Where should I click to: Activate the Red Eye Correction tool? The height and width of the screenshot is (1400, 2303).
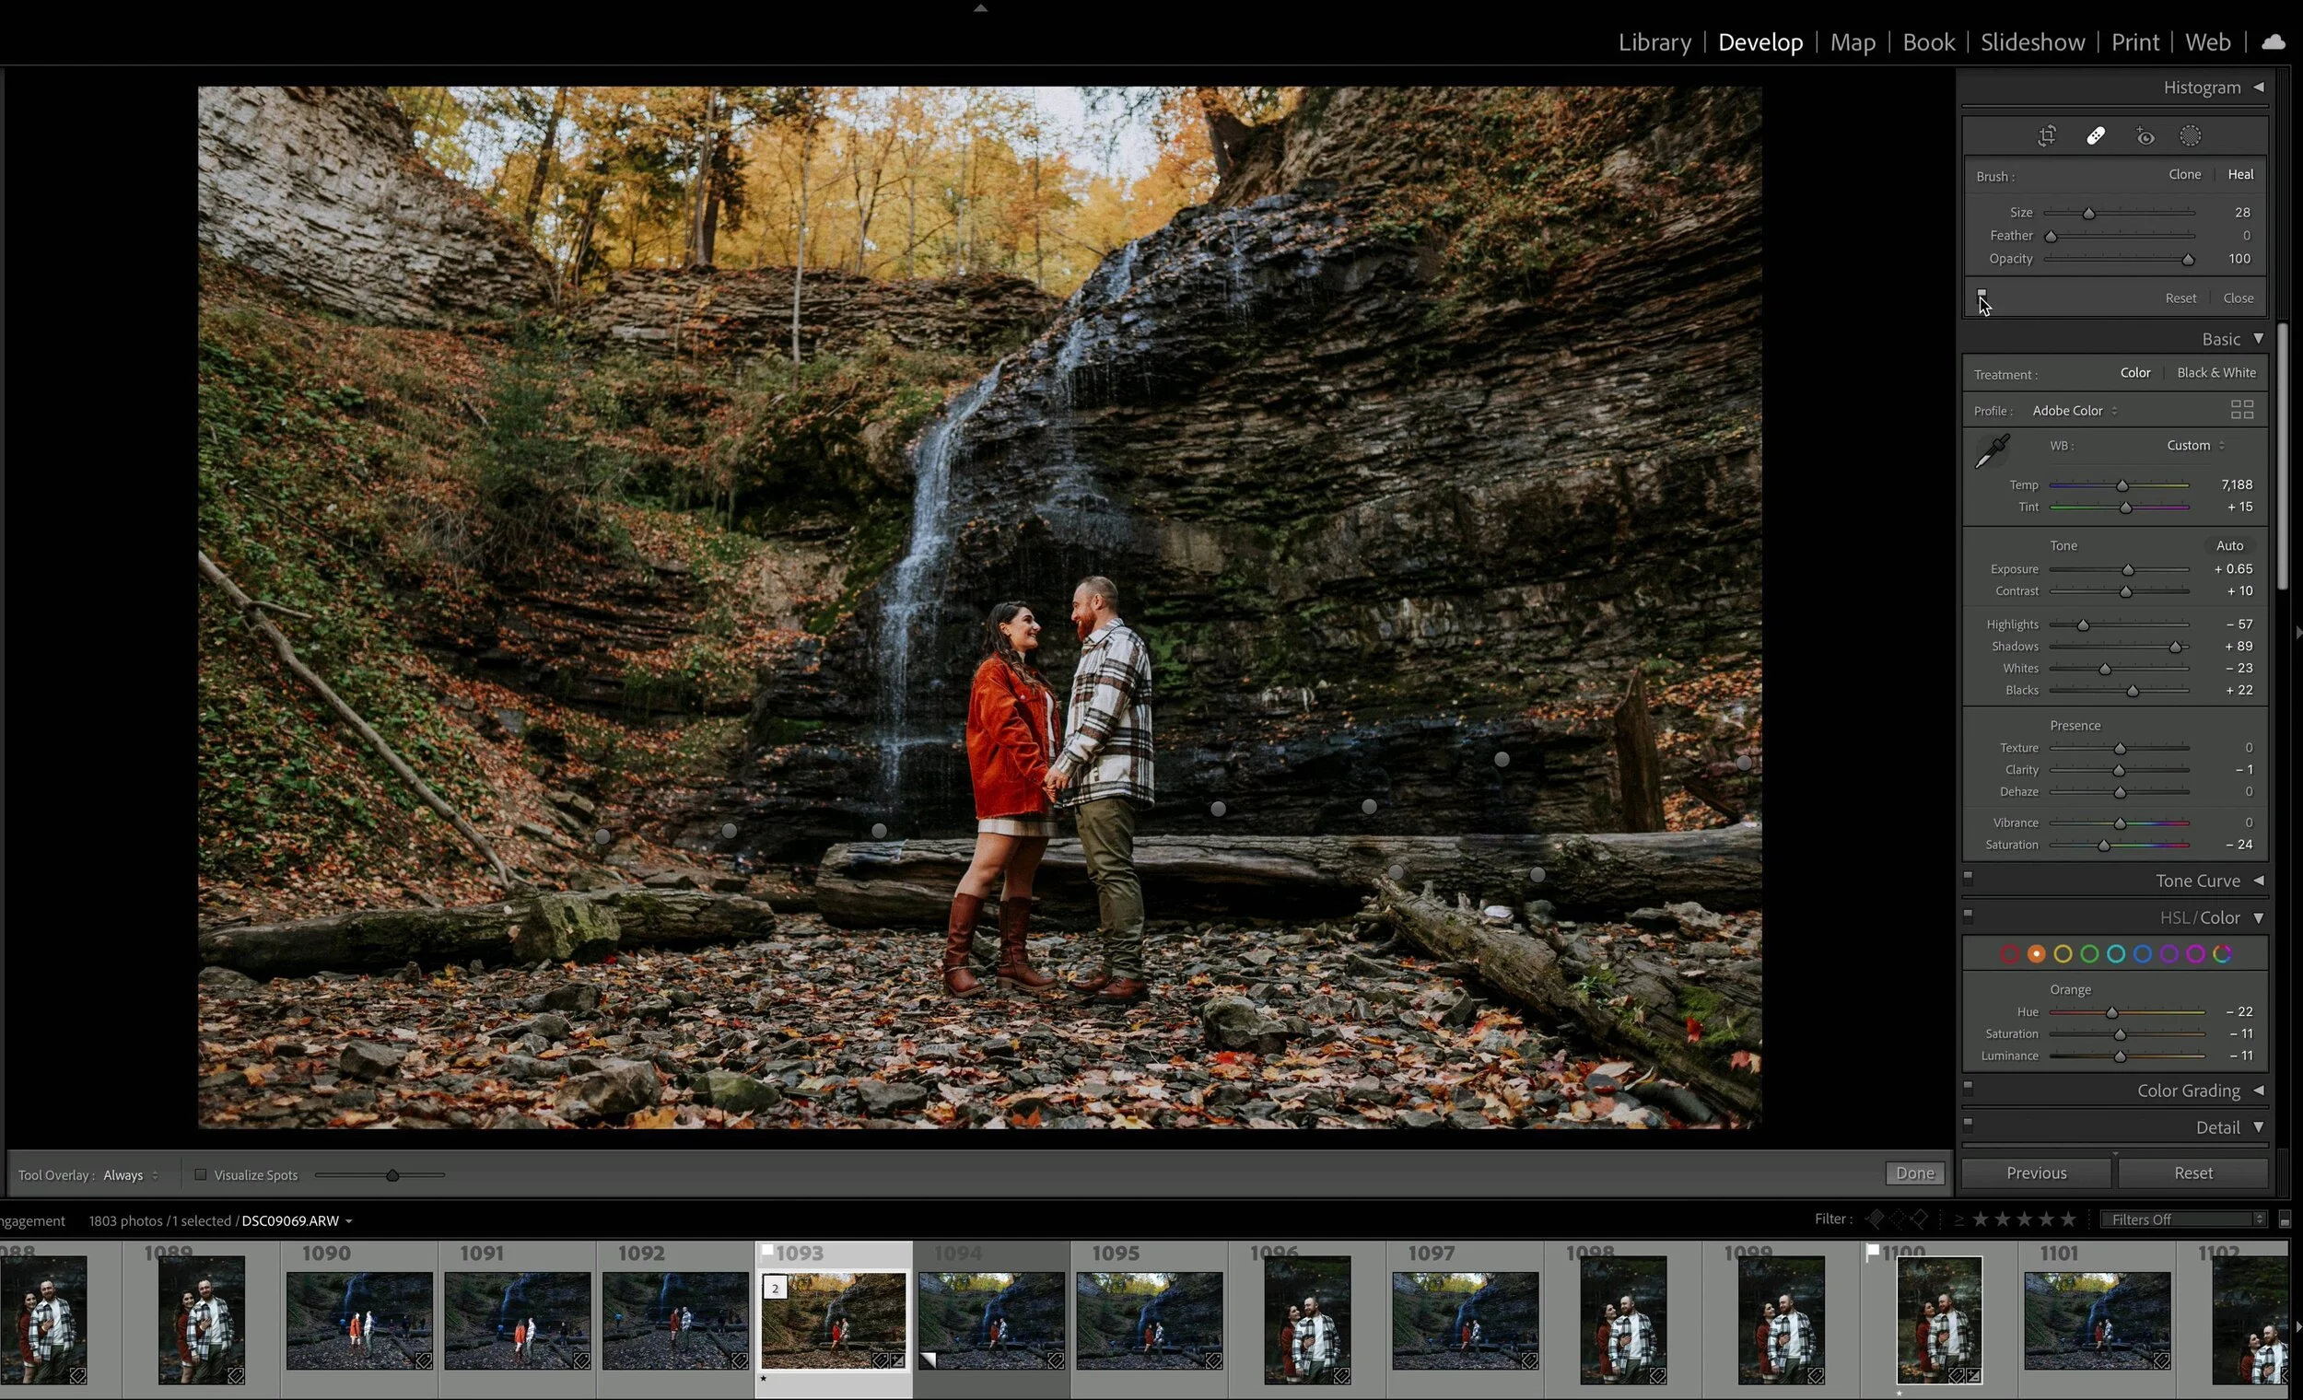click(x=2145, y=136)
